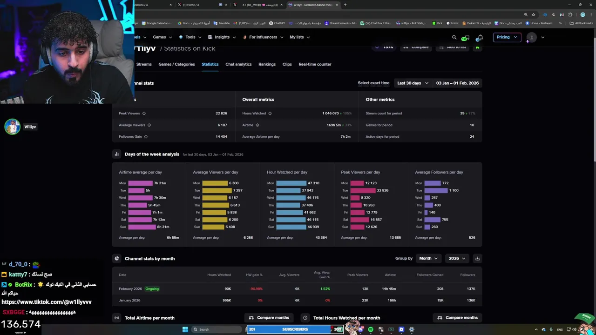
Task: Open the site search magnifier icon
Action: 454,37
